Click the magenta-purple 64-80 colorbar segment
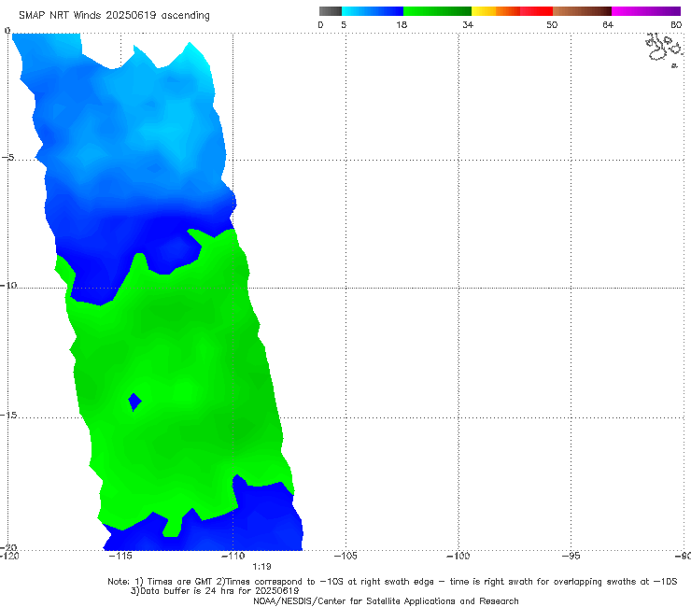Screen dimensions: 691x607 pos(646,11)
